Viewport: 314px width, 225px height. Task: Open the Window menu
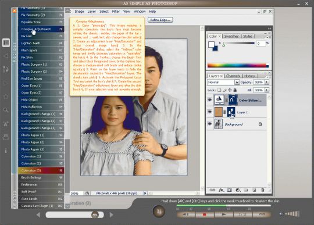click(140, 12)
